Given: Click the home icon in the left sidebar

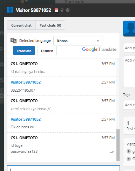Looking at the screenshot, I should point(2,33).
